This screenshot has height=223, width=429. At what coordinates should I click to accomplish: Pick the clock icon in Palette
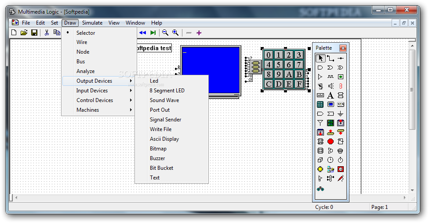(x=331, y=160)
